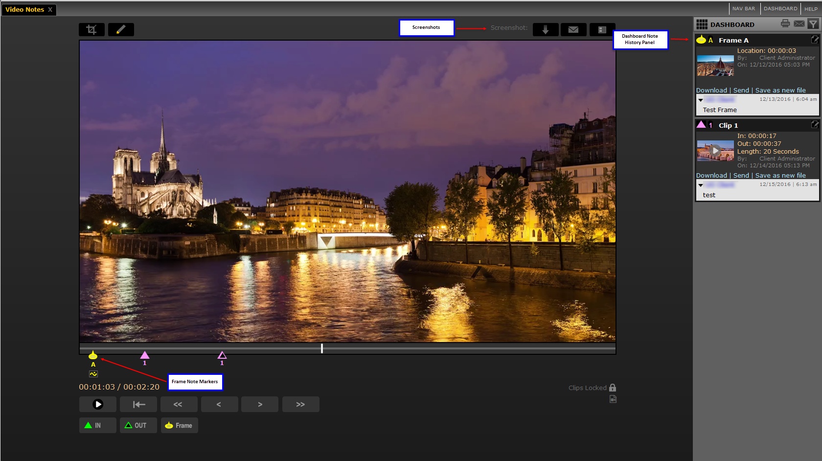Select the pencil annotation tool

(x=121, y=30)
